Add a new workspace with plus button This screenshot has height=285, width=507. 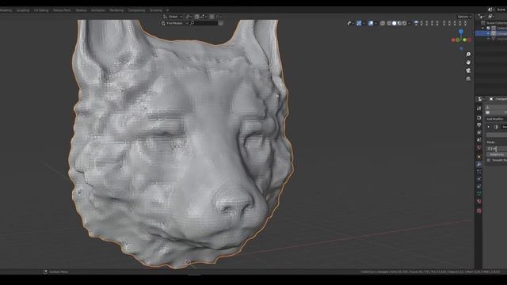point(167,10)
